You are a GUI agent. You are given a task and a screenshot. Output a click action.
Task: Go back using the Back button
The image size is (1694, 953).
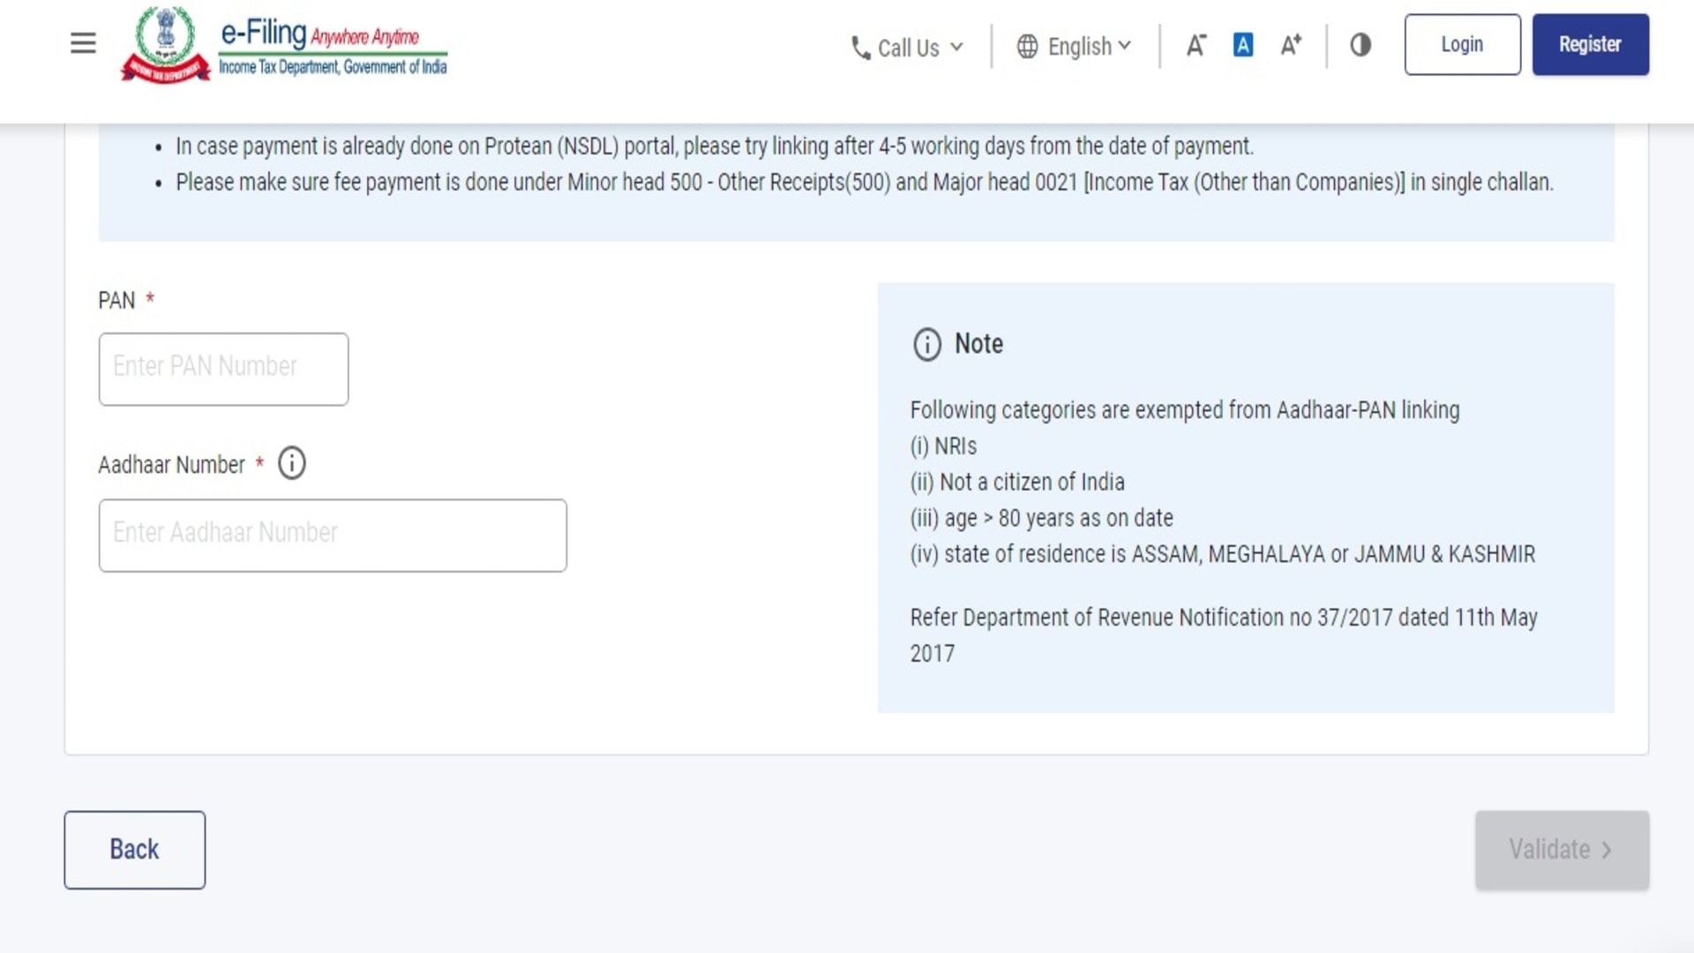(133, 849)
